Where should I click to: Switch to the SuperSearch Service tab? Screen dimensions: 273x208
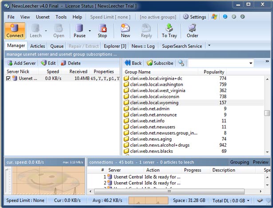click(x=182, y=46)
